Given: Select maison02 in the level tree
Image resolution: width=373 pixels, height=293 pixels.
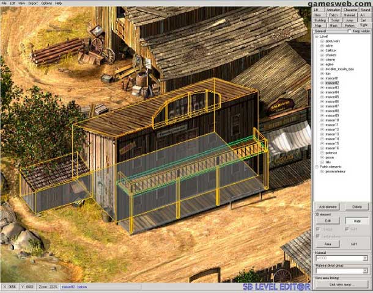Looking at the screenshot, I should [332, 83].
